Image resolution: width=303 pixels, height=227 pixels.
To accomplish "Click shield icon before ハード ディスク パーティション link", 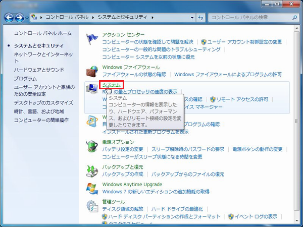I will coord(105,216).
